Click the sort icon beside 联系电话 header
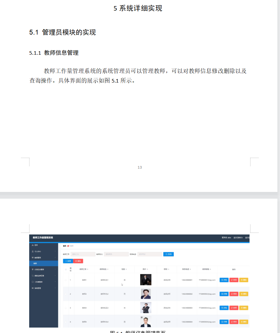 coord(190,269)
